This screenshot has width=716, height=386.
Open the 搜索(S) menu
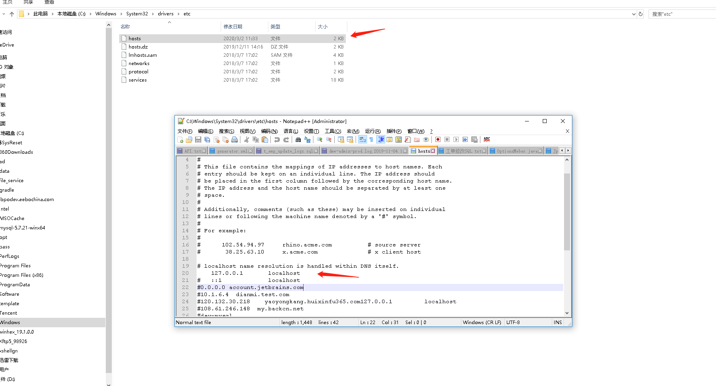click(227, 131)
